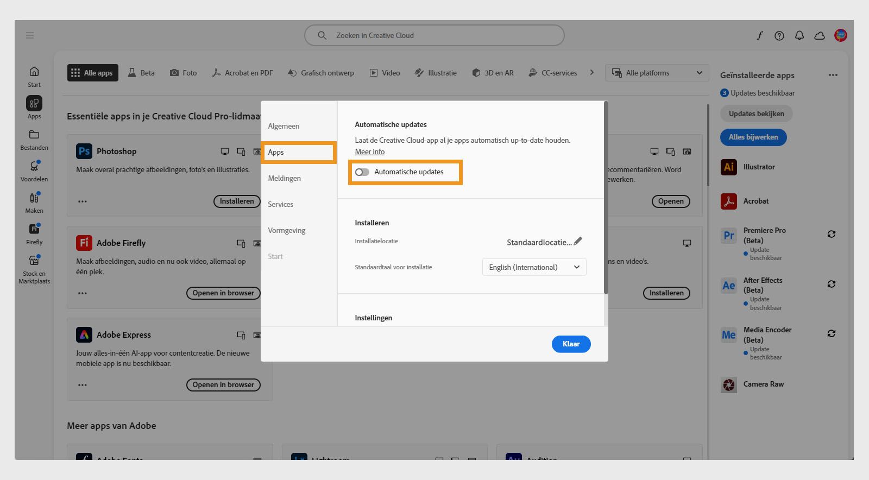Select Apps in the left sidebar
The height and width of the screenshot is (480, 869).
pyautogui.click(x=34, y=108)
